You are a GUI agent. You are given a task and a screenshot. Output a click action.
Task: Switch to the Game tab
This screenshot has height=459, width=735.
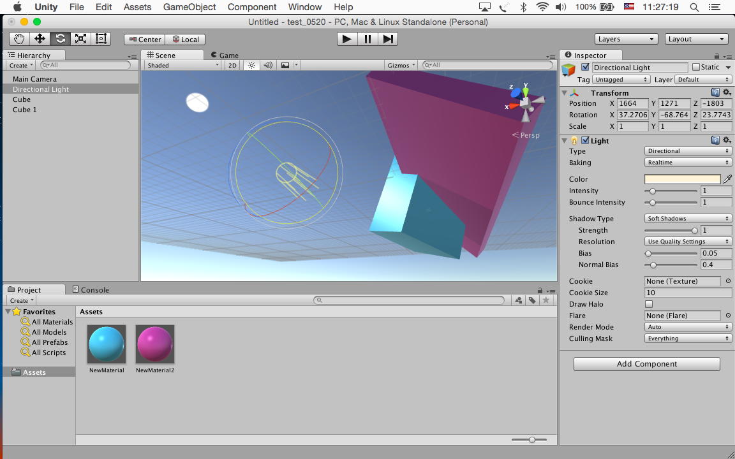click(x=224, y=55)
